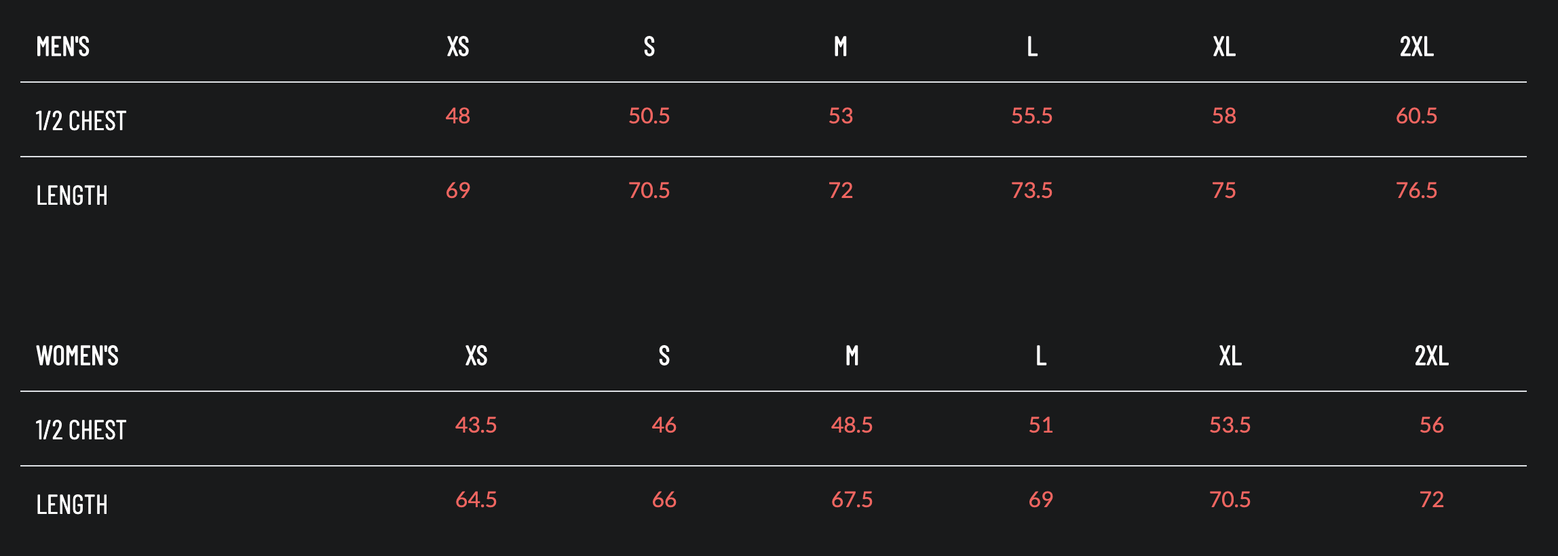This screenshot has width=1558, height=556.
Task: Click women's chest value 48.5 for M
Action: (852, 425)
